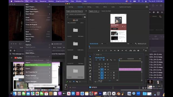Open timeline display settings wrench
Screen dimensions: 173x97
(x=111, y=60)
